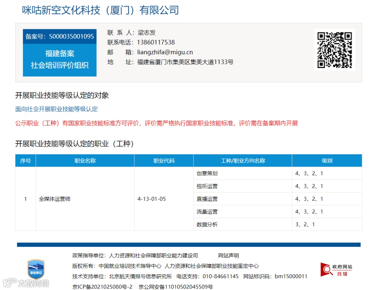
Task: Click the 京公网安备11010502045509号 link
Action: tap(176, 287)
